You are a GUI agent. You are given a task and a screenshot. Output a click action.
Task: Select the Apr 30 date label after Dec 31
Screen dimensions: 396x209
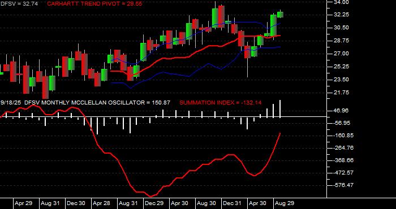258,203
